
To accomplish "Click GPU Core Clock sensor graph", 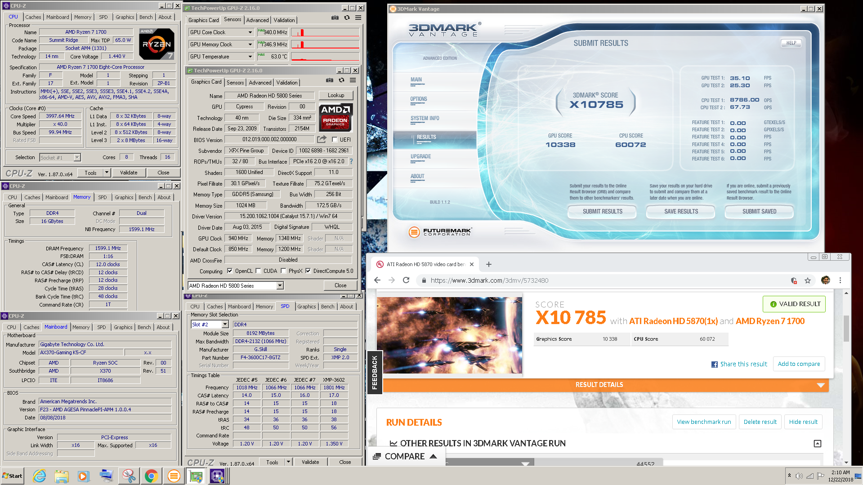I will click(x=325, y=32).
